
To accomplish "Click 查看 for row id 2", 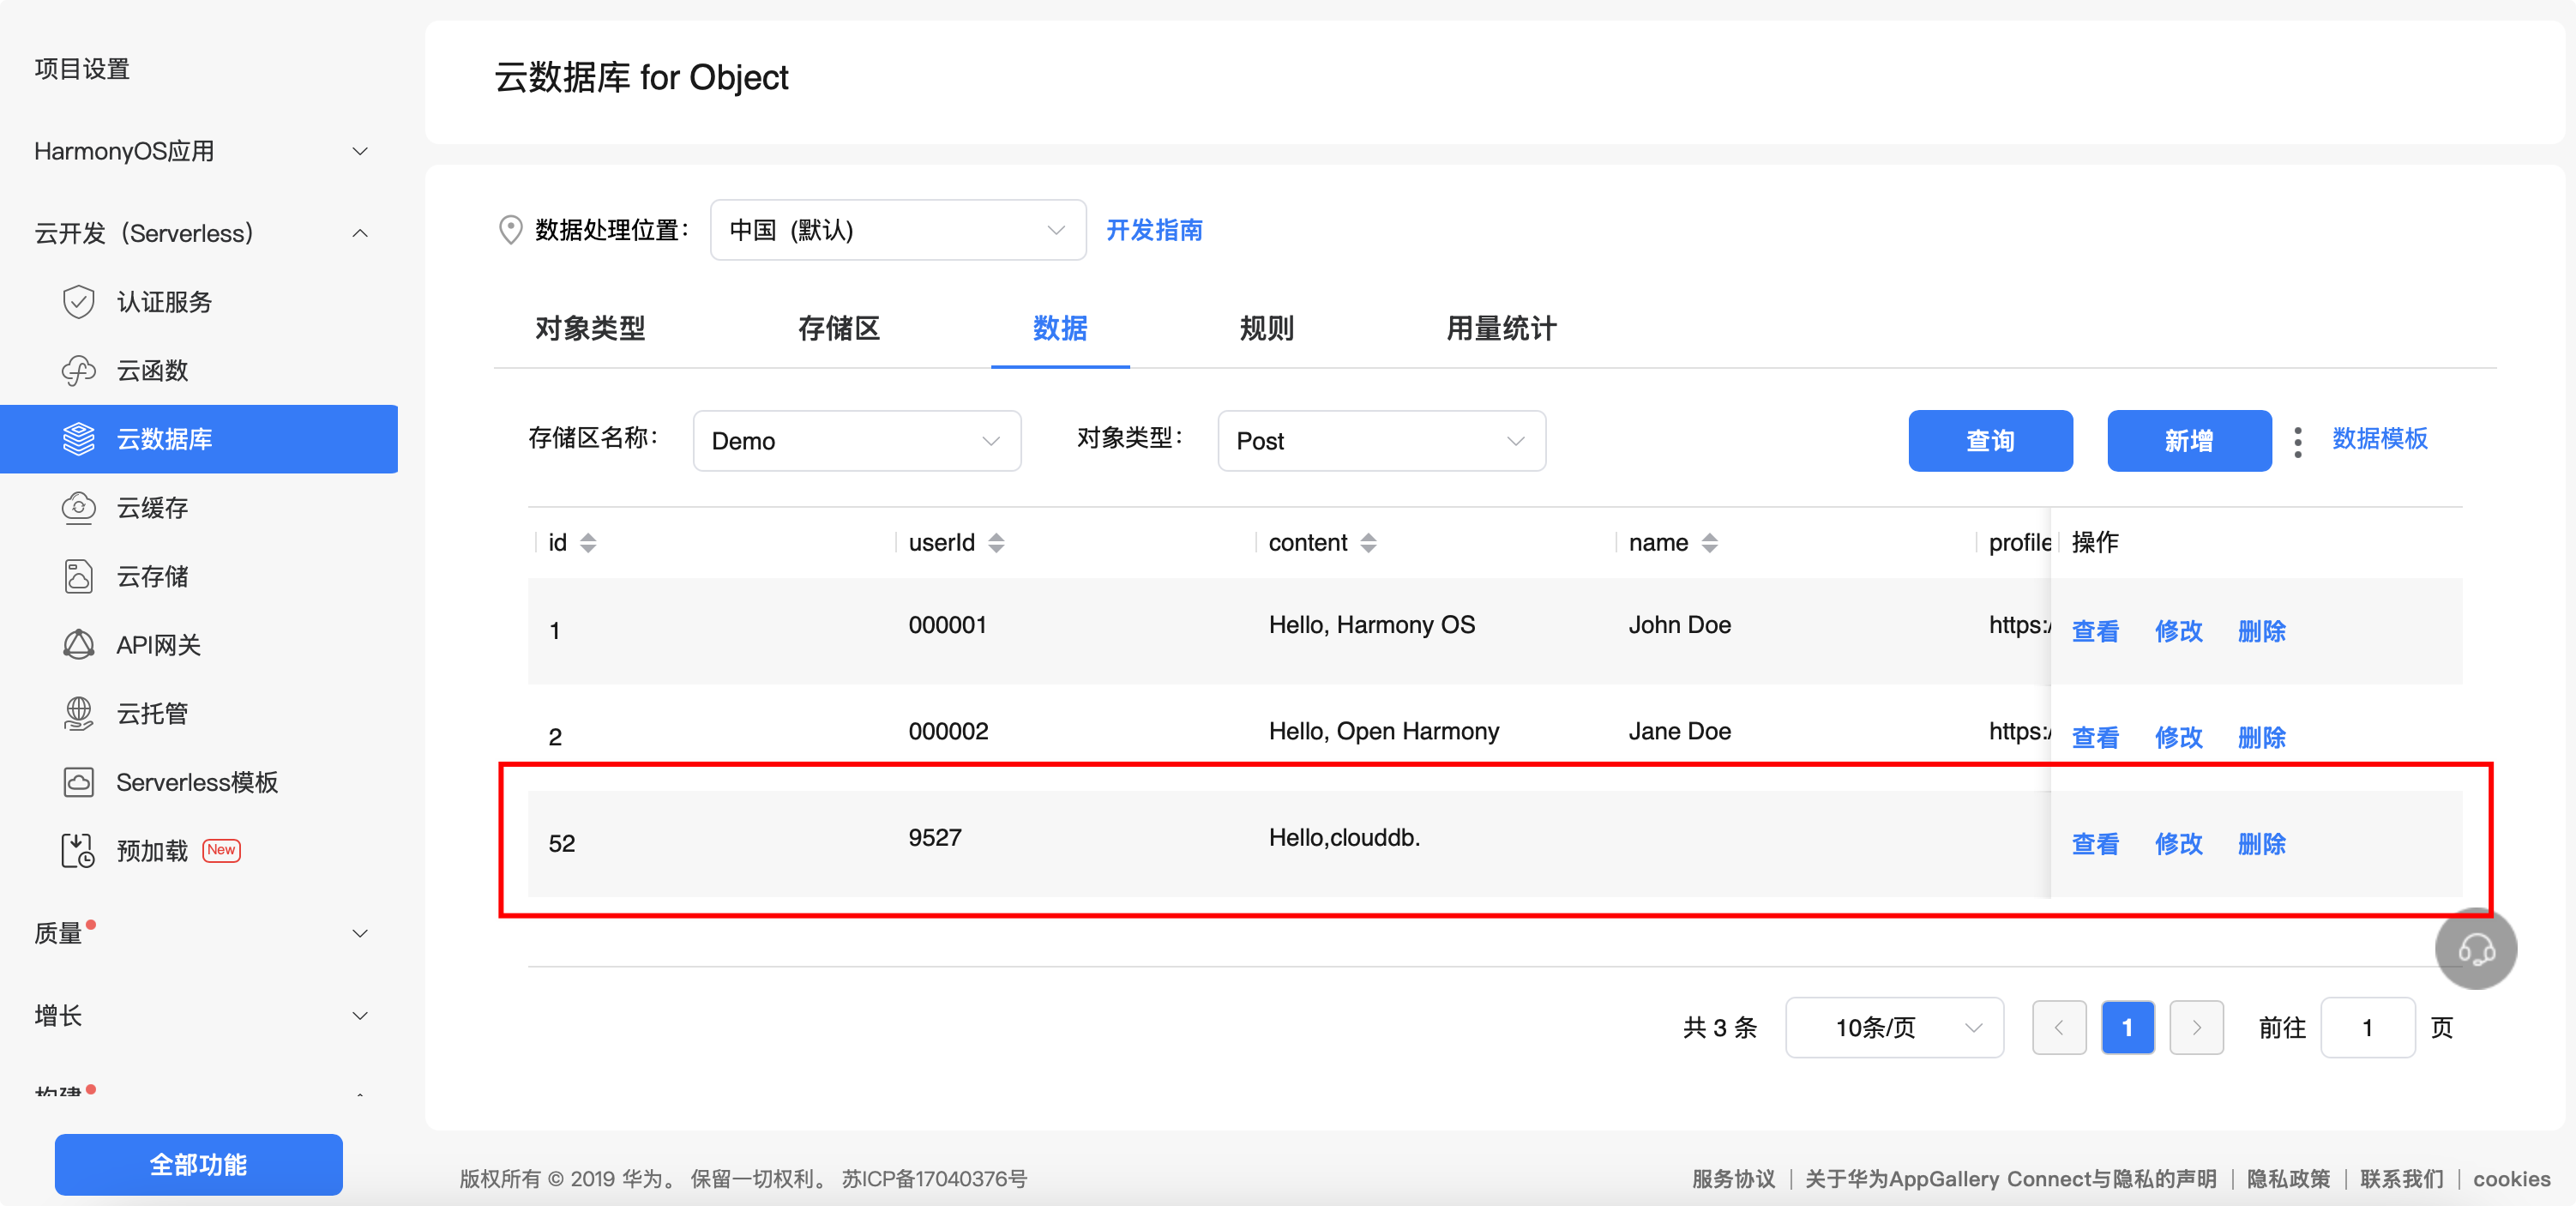I will tap(2095, 738).
